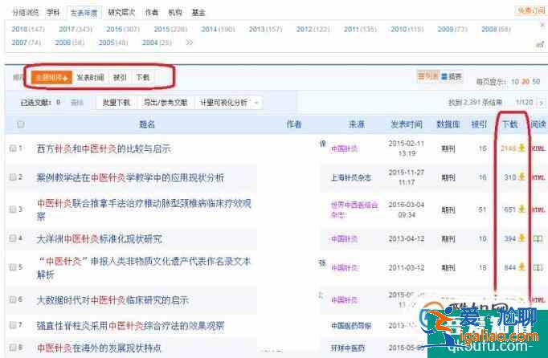The width and height of the screenshot is (548, 358).
Task: Filter by year 2004
Action: tap(157, 43)
